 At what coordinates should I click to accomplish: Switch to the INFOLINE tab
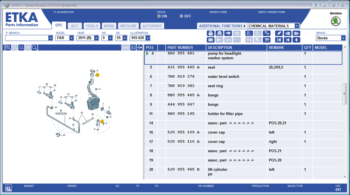129,26
